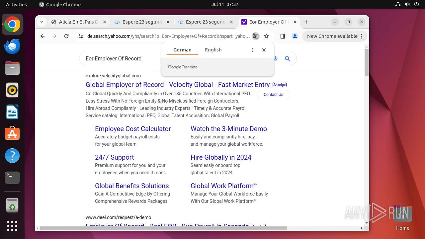Viewport: 425px width, 239px height.
Task: Close the Eor Employer Of Record tab
Action: (x=295, y=22)
